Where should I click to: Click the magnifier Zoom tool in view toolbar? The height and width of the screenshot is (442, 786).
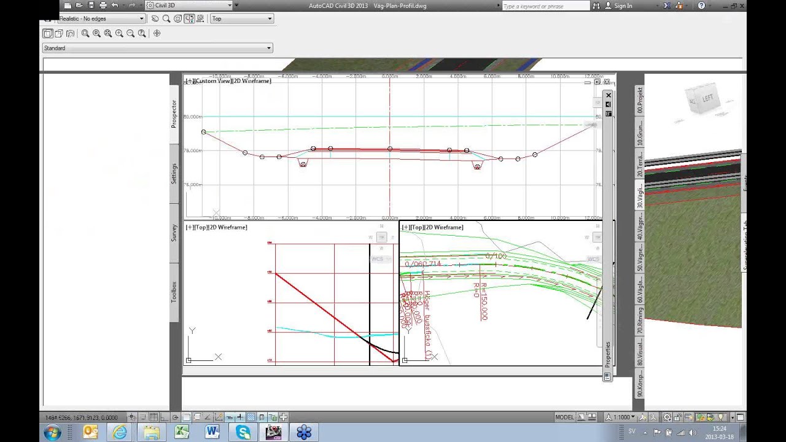point(166,18)
